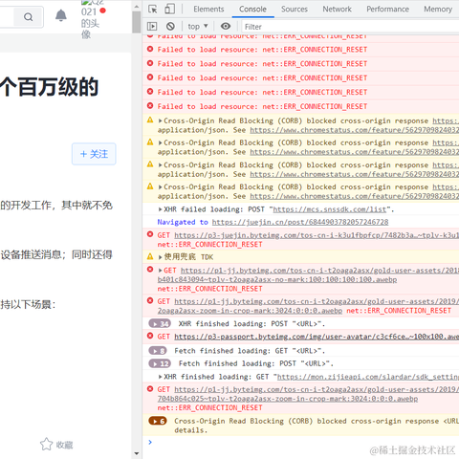Open the Network tab
The image size is (459, 459).
pyautogui.click(x=337, y=10)
